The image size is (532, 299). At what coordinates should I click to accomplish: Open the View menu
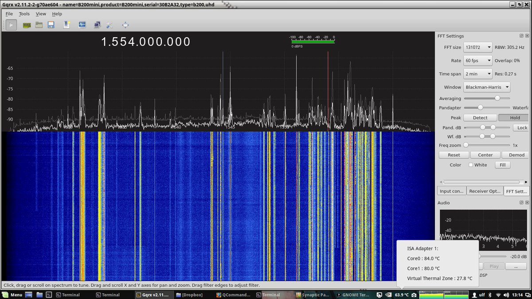(x=41, y=14)
